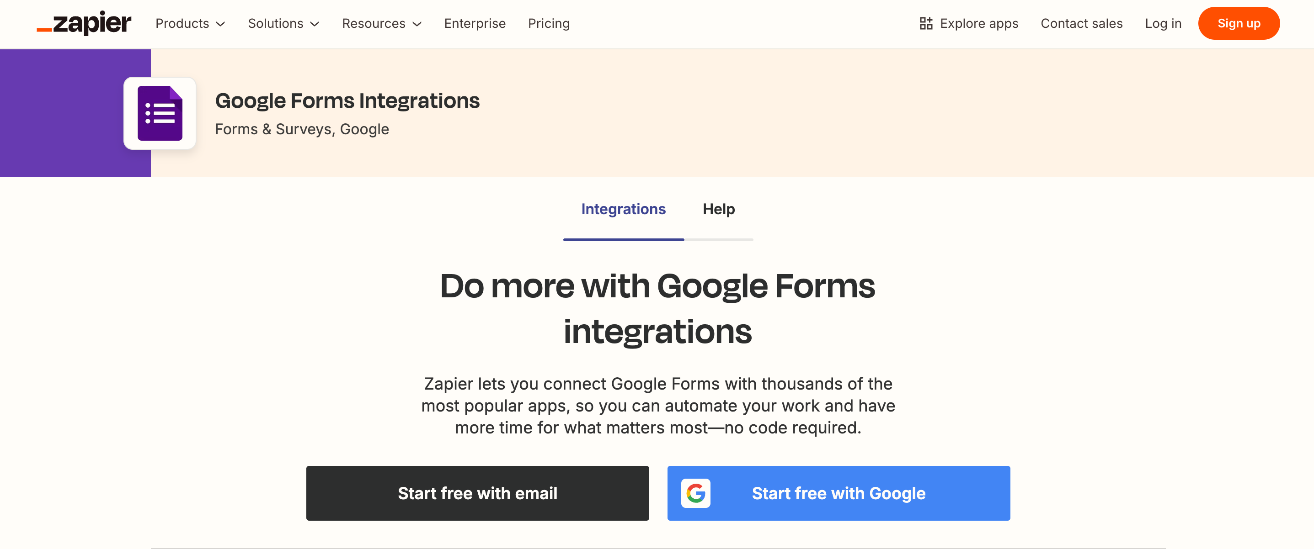Open the Solutions dropdown
The height and width of the screenshot is (549, 1314).
click(283, 23)
